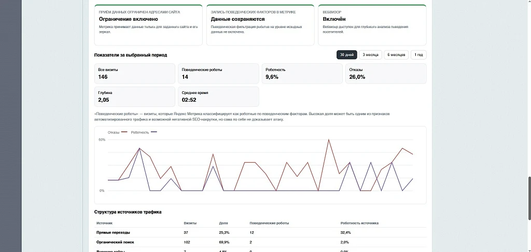This screenshot has width=531, height=252.
Task: Click the 12 behavioral robots cell
Action: (x=251, y=233)
